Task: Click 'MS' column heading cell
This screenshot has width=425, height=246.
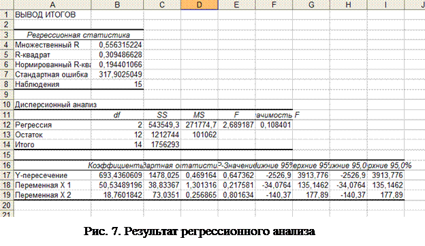Action: (199, 115)
